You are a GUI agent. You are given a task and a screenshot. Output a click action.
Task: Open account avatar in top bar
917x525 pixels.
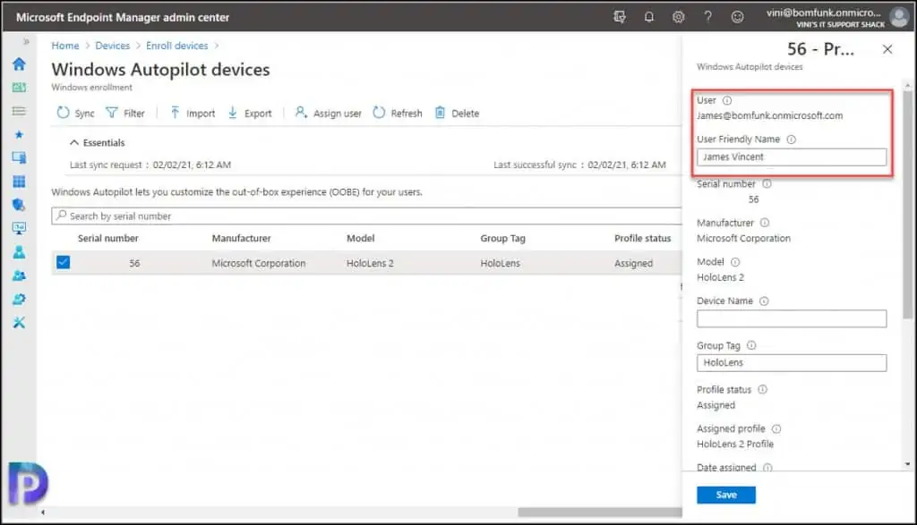click(x=899, y=17)
